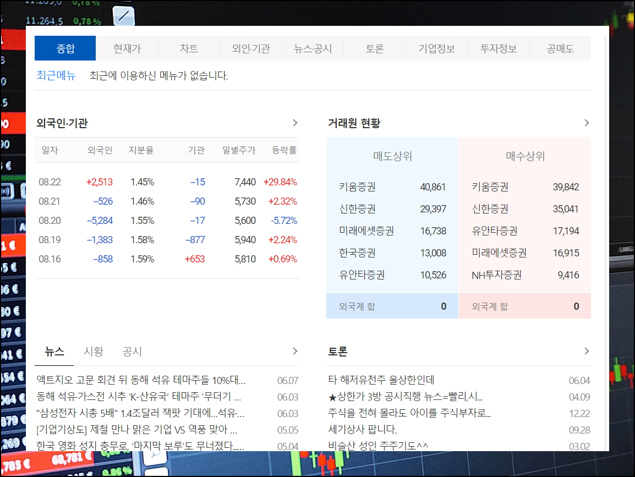Click 외국계 합 in buy column
The height and width of the screenshot is (477, 635).
(490, 306)
